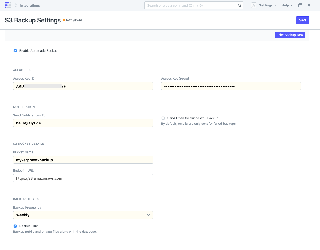Click the notifications bell icon
Image resolution: width=320 pixels, height=250 pixels.
click(309, 5)
